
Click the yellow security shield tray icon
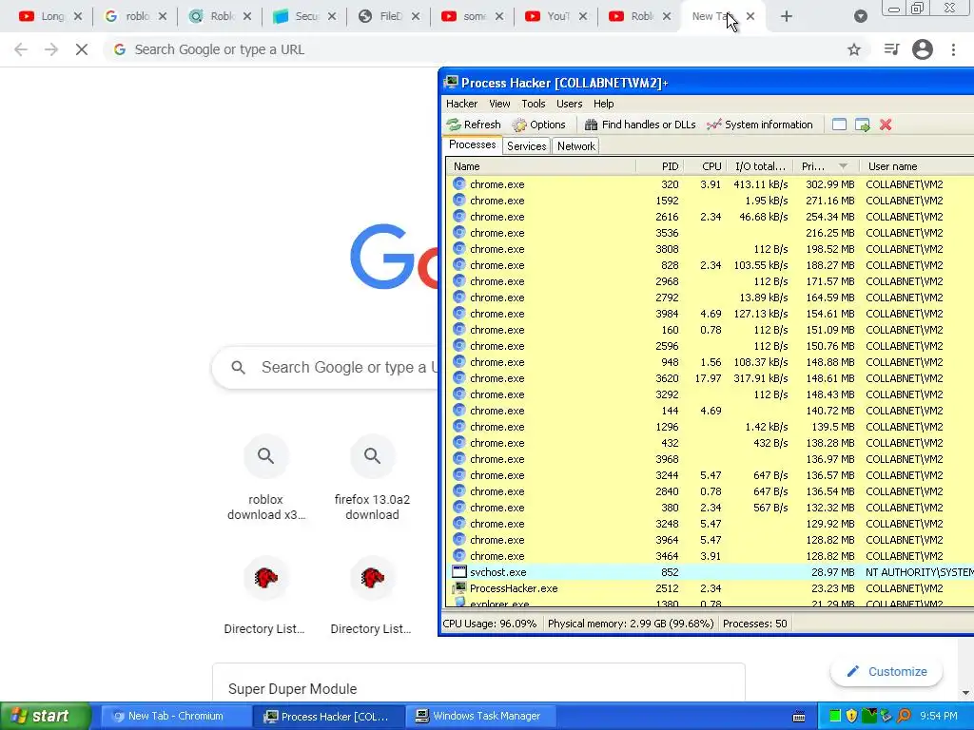tap(852, 716)
